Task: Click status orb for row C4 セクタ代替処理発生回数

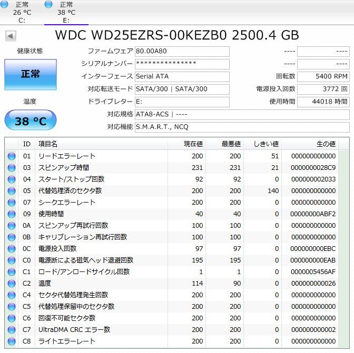Action: click(12, 295)
